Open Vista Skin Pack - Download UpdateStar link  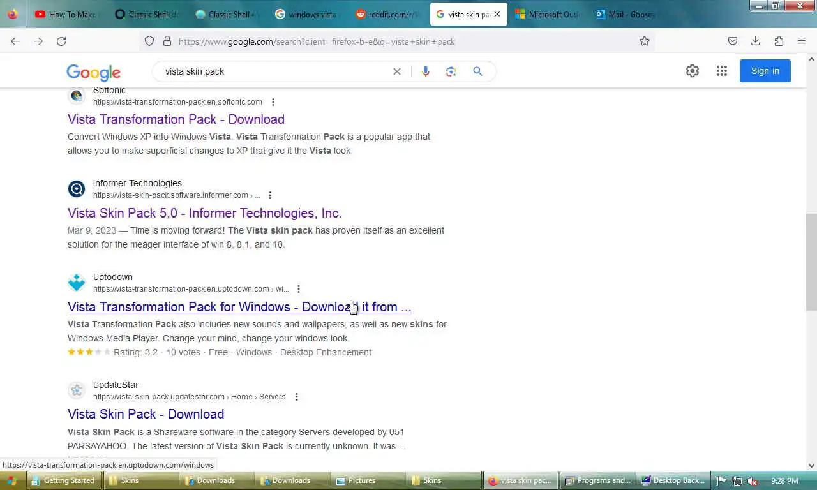click(x=146, y=414)
